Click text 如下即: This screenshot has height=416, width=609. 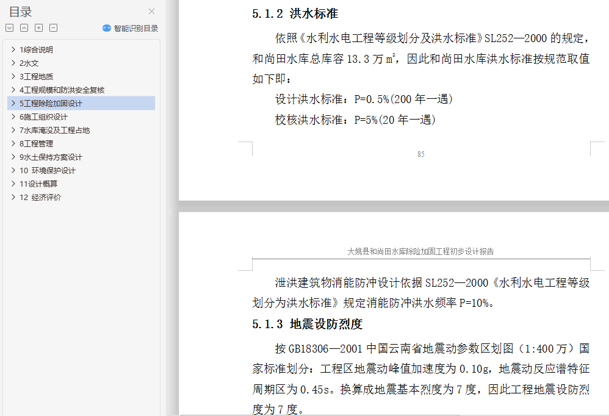272,79
